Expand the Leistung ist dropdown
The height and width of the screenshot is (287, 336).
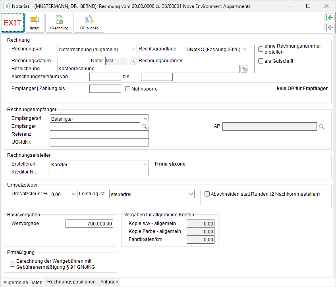pos(152,194)
